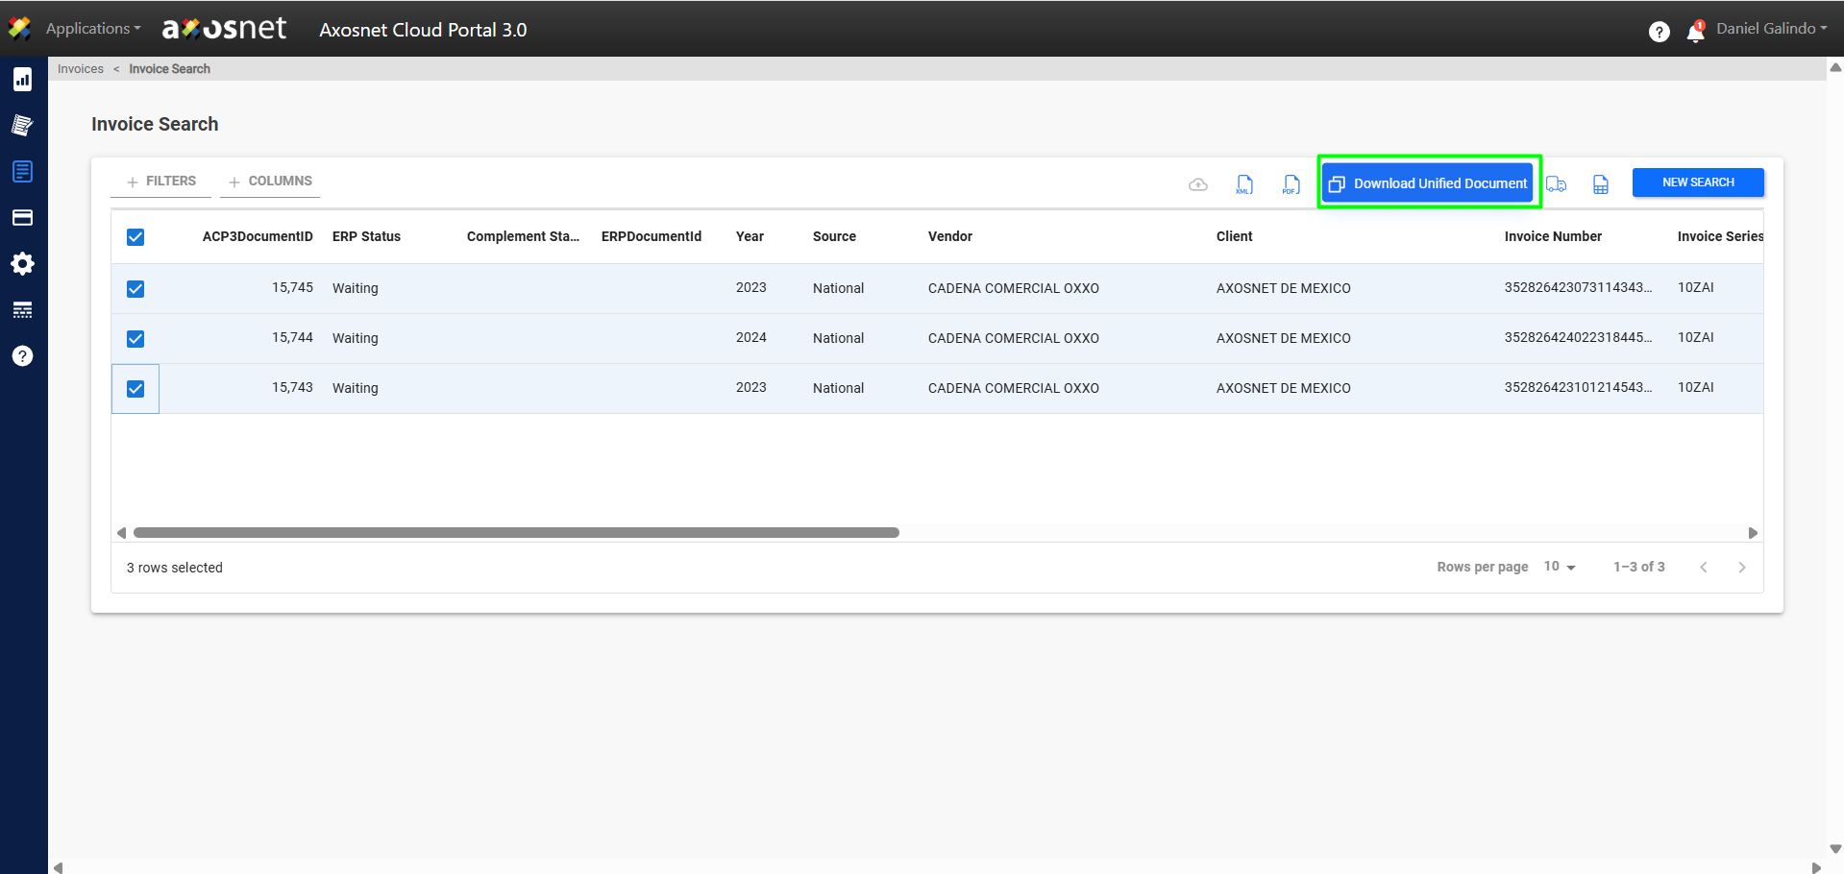Screen dimensions: 1844x874
Task: Open the payment card icon in the sidebar
Action: coord(23,218)
